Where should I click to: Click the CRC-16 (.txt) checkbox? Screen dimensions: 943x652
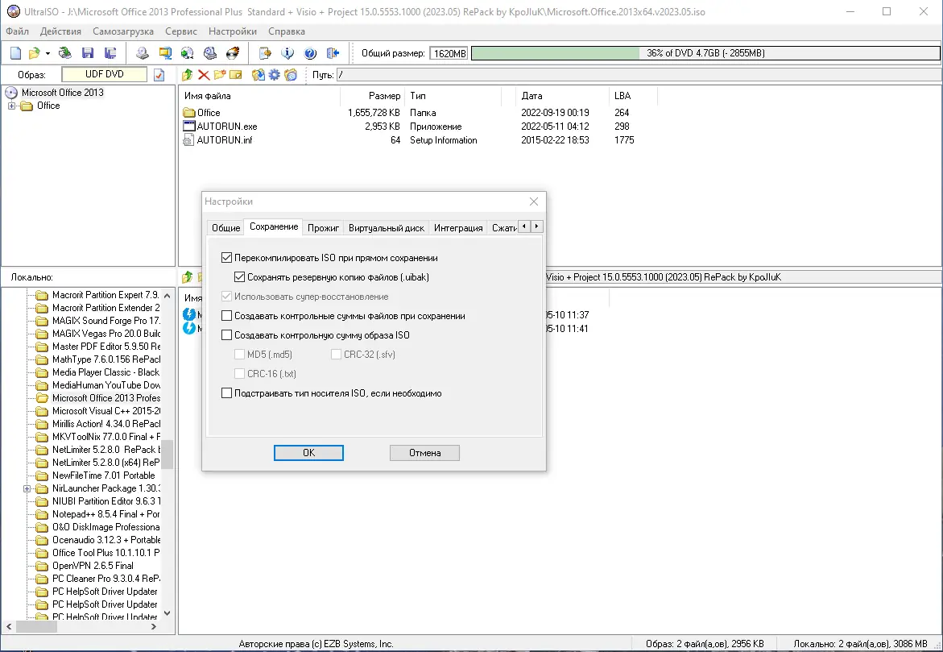coord(239,373)
